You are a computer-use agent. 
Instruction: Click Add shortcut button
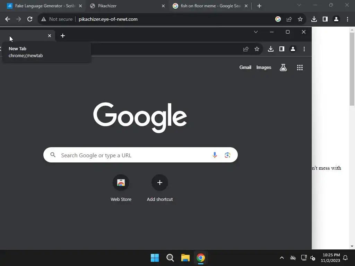[159, 188]
